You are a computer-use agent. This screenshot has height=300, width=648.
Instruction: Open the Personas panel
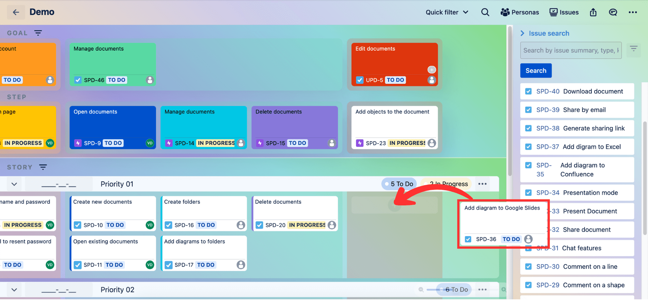[x=520, y=12]
